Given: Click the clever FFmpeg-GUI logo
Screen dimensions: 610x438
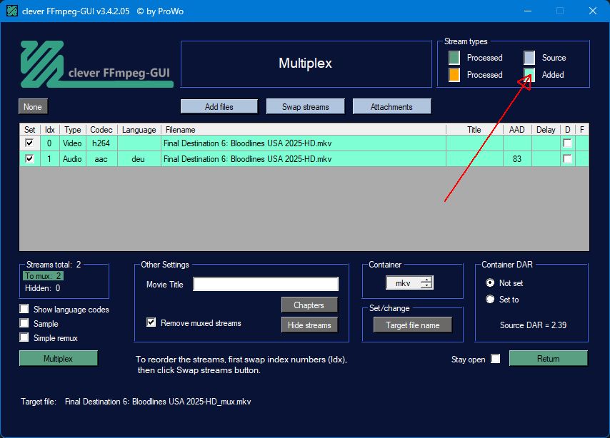Looking at the screenshot, I should [x=96, y=64].
